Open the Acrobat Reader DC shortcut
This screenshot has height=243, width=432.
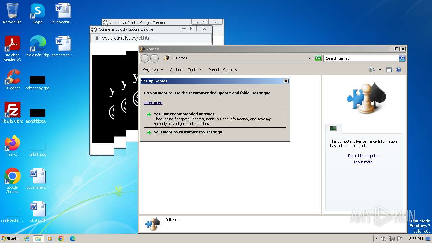coord(12,49)
